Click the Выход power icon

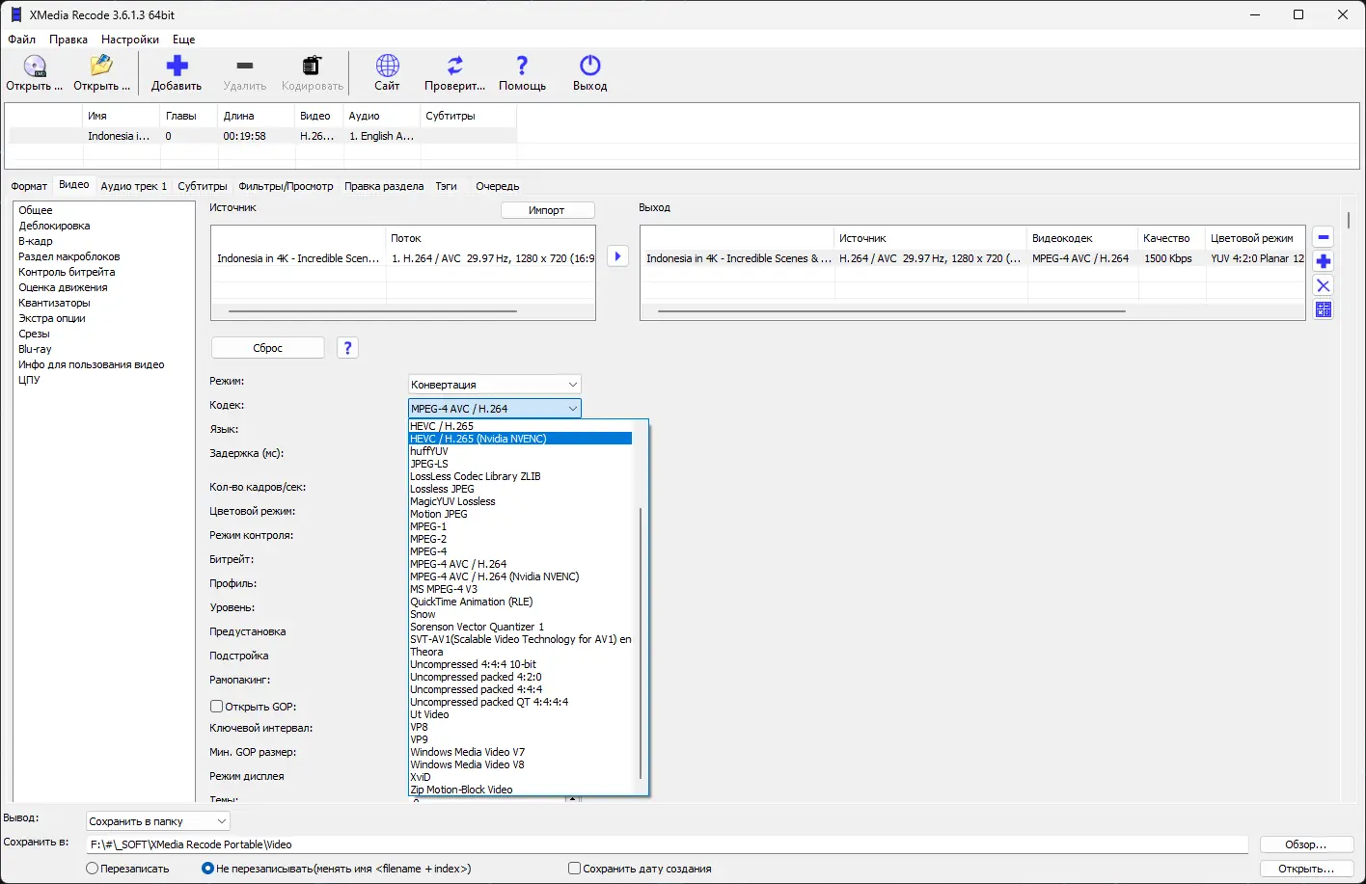click(589, 67)
